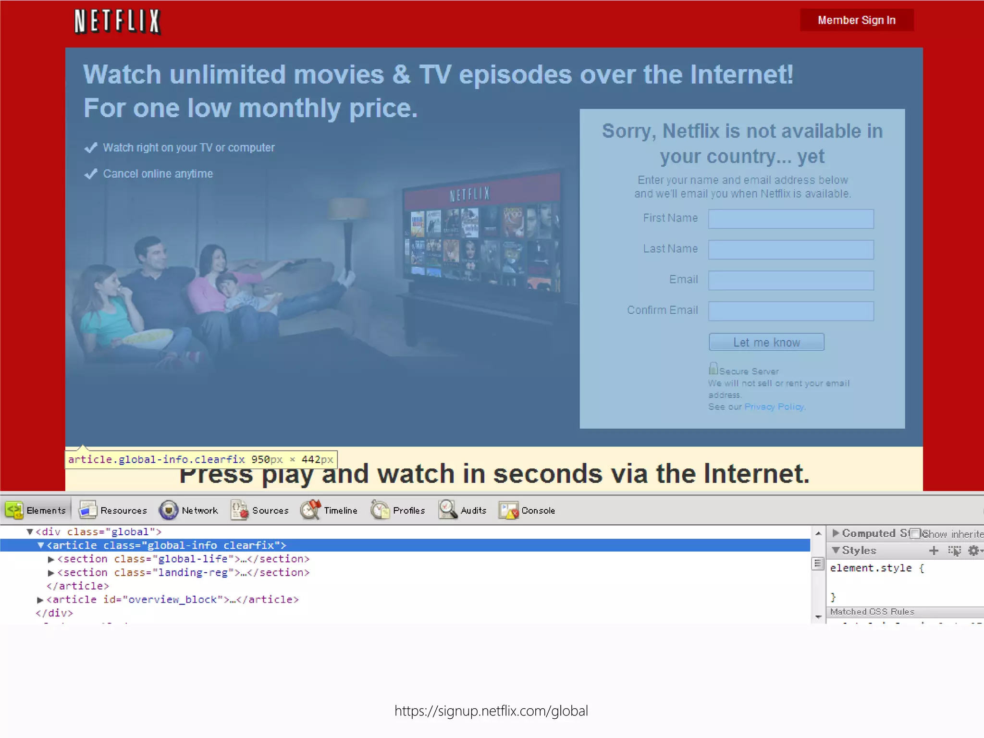Collapse the Styles section

click(836, 551)
